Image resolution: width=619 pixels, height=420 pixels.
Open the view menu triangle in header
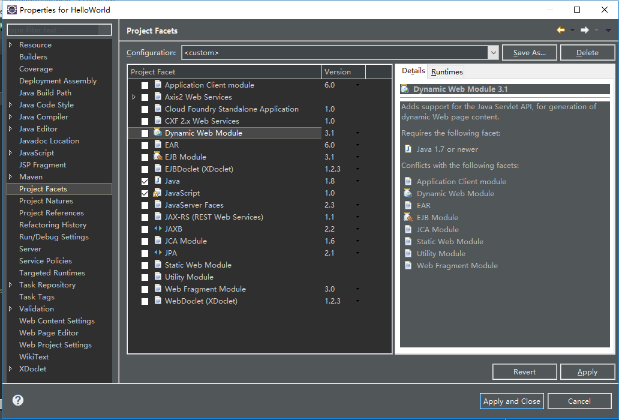pyautogui.click(x=608, y=30)
